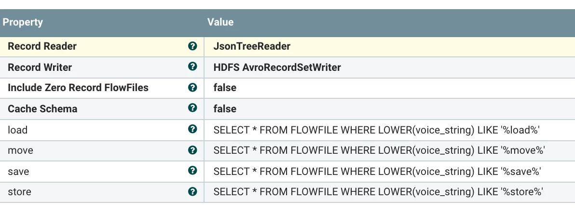Select the HDFS AvroRecordSetWriter value
Viewport: 575px width, 214px height.
click(277, 67)
